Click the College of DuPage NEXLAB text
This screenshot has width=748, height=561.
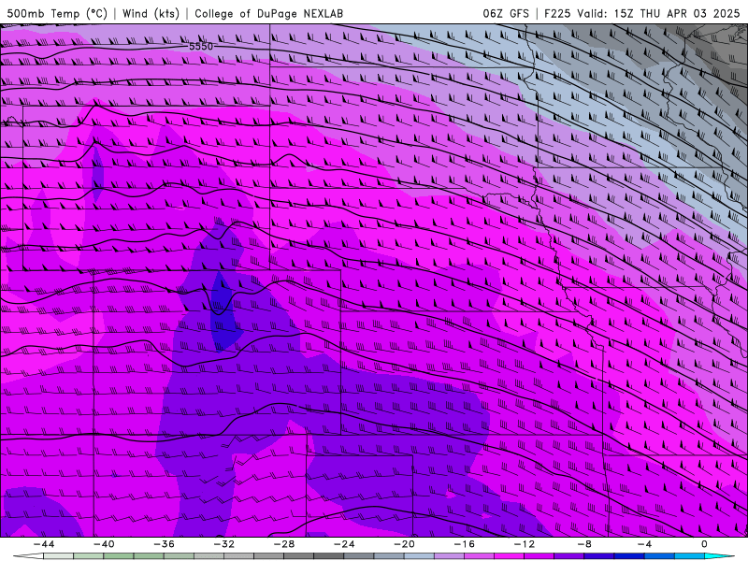tap(268, 13)
